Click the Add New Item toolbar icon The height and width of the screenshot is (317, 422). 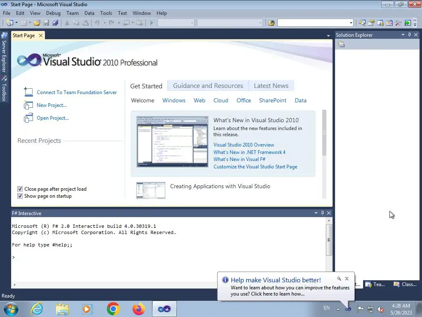pos(23,23)
